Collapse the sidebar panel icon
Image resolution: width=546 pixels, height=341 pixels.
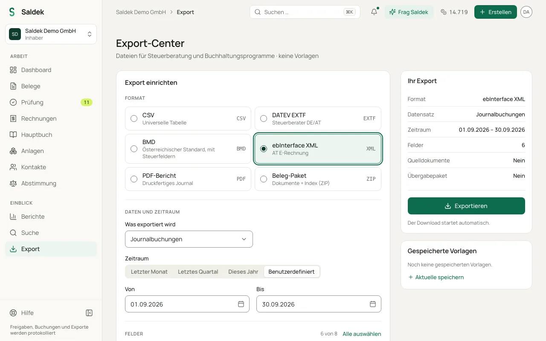(89, 313)
